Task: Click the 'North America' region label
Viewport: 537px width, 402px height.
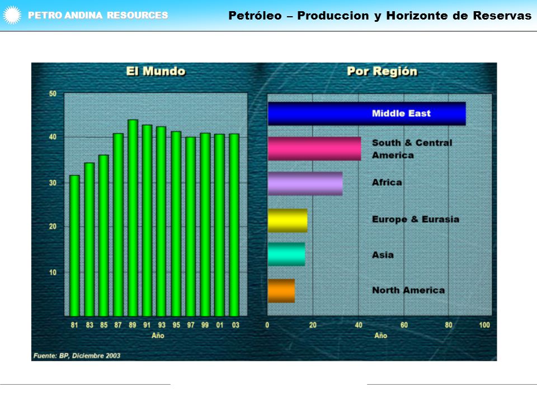Action: click(x=408, y=290)
